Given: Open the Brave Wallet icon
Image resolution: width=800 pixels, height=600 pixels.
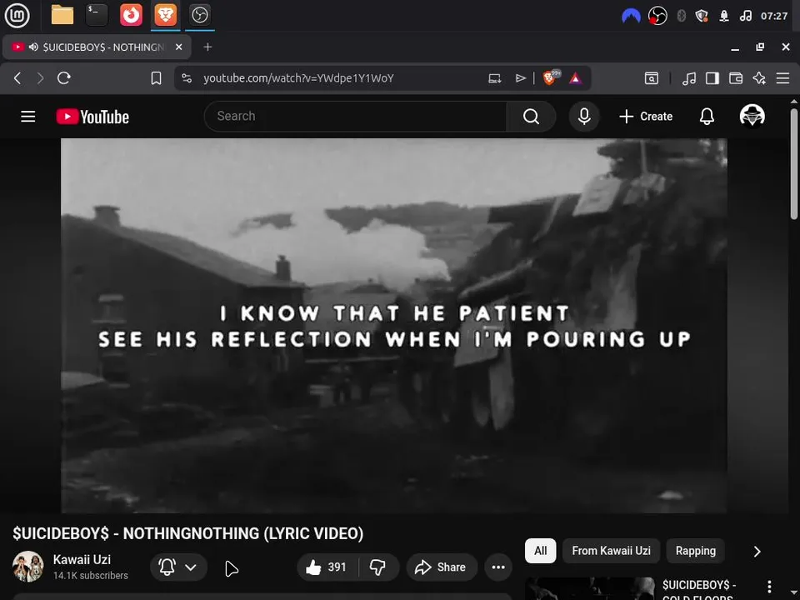Looking at the screenshot, I should pyautogui.click(x=736, y=78).
